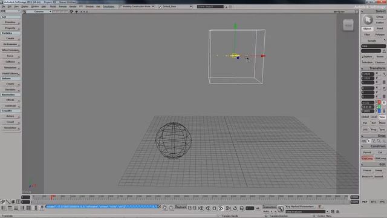Open the File menu

[3, 7]
